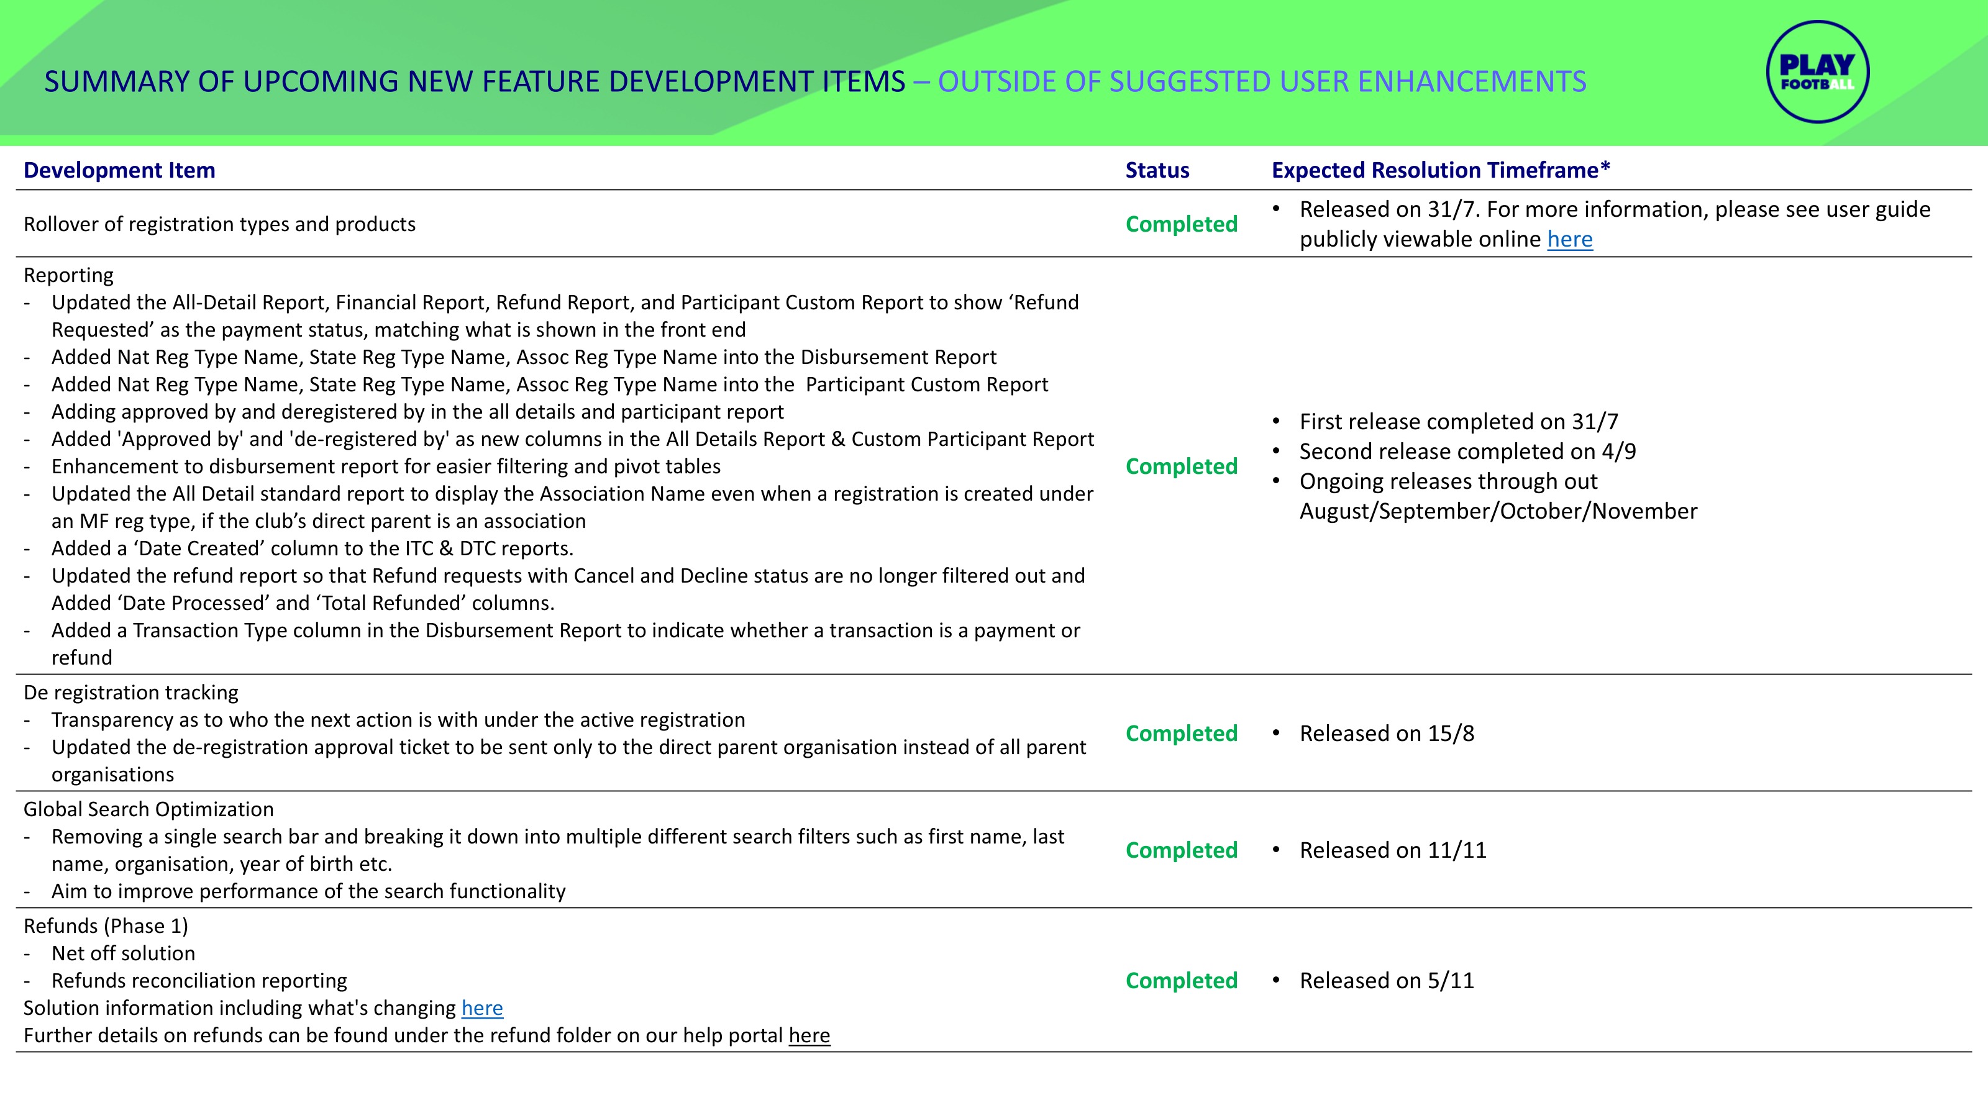Click the Development Item column header

(x=119, y=170)
